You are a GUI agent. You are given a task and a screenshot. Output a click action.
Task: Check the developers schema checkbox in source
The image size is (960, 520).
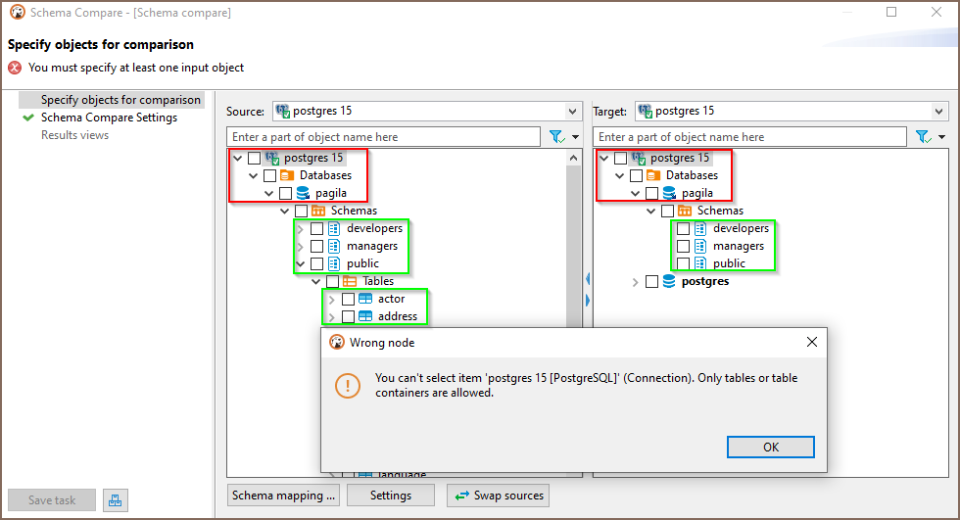click(x=316, y=228)
